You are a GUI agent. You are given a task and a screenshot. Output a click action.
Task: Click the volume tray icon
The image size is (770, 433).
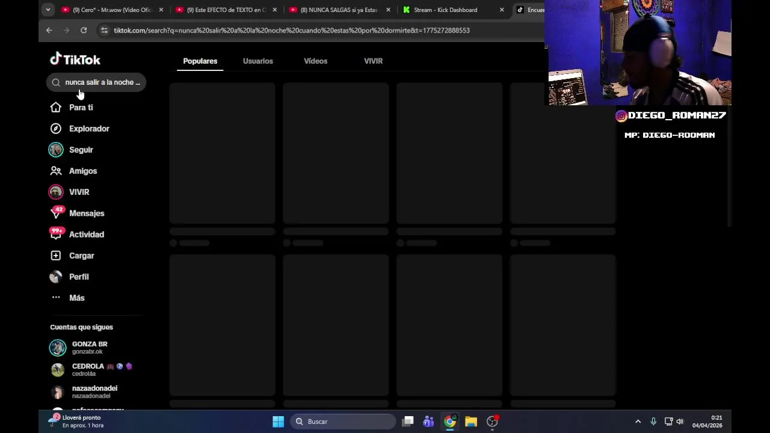(x=680, y=422)
